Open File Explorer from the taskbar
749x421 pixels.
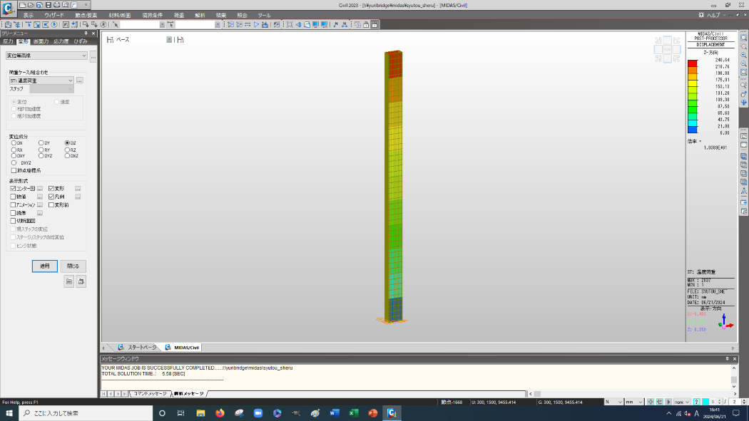coord(200,413)
